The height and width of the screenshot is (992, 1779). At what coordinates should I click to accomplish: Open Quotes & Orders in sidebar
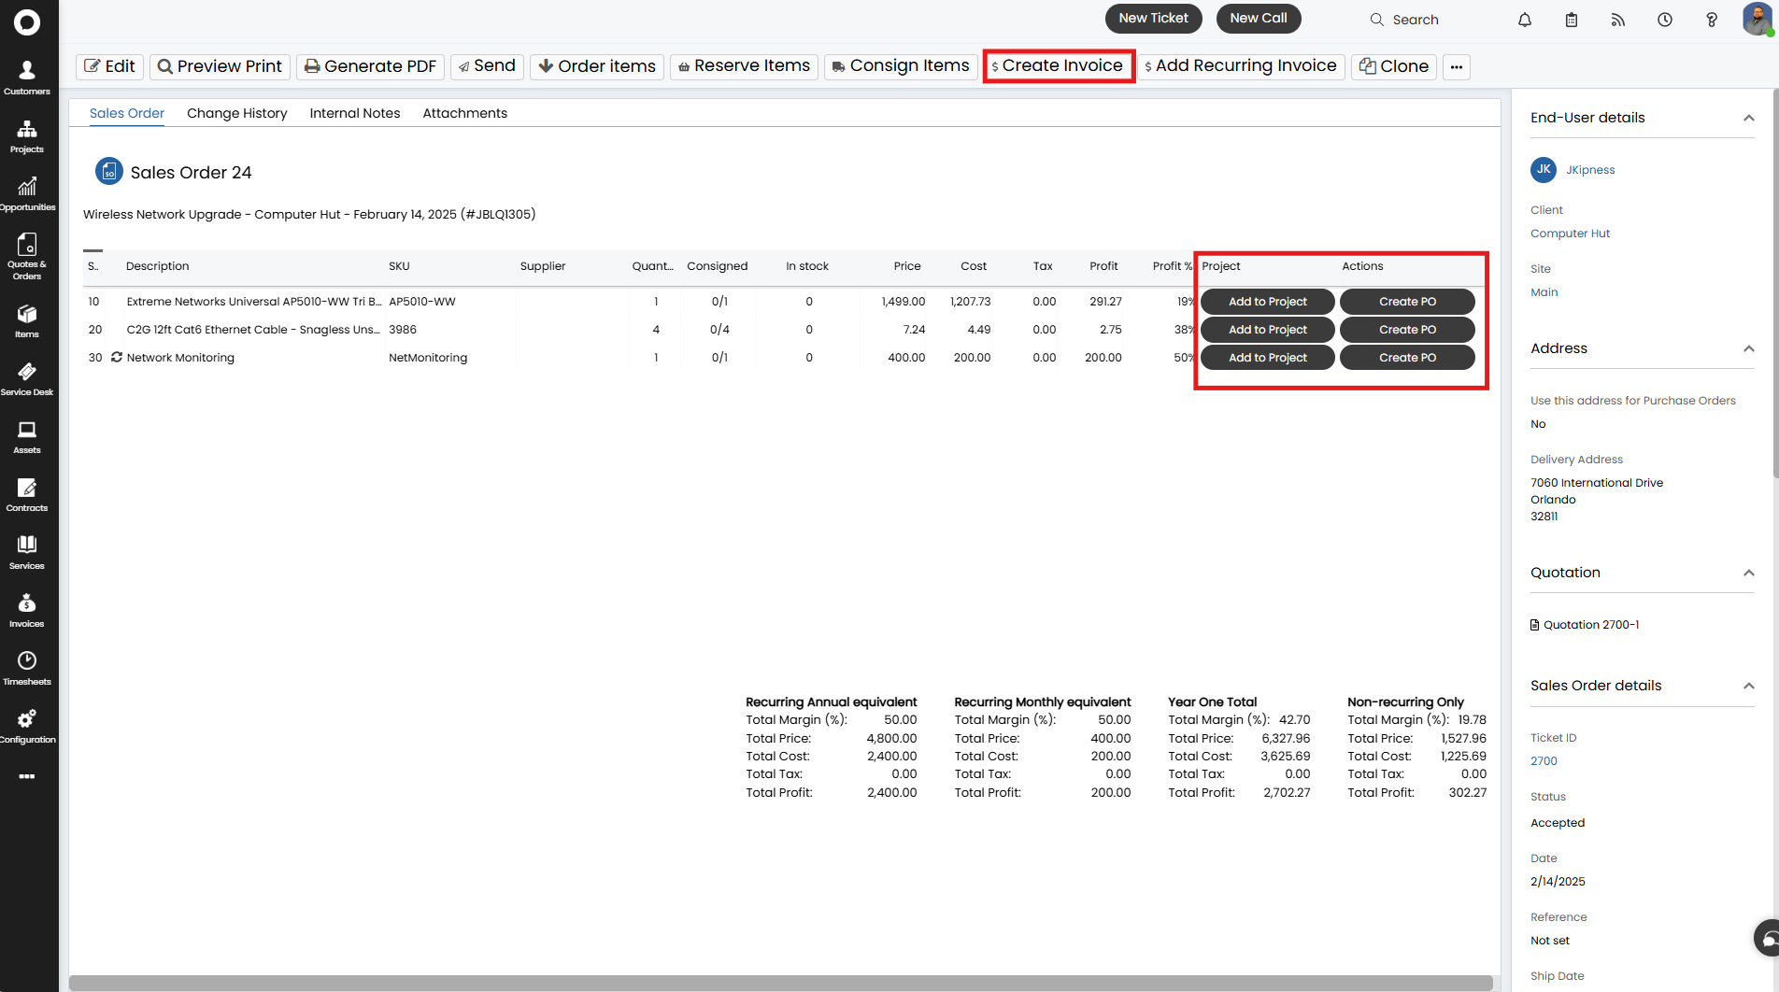(27, 256)
